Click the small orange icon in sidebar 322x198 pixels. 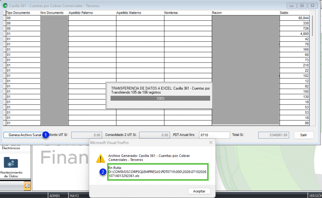(27, 186)
